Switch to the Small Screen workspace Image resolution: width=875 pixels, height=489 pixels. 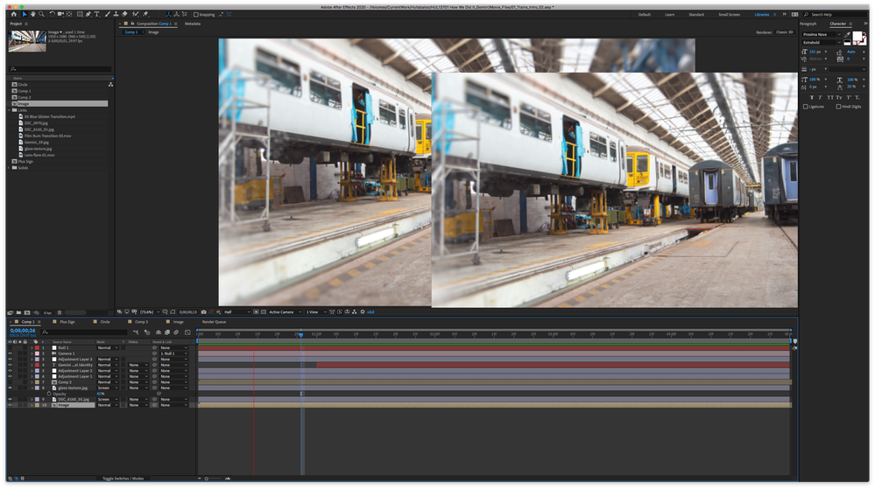(x=729, y=15)
